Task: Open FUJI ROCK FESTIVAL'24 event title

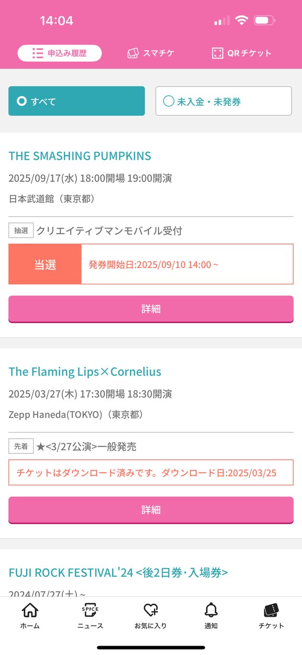Action: tap(118, 572)
